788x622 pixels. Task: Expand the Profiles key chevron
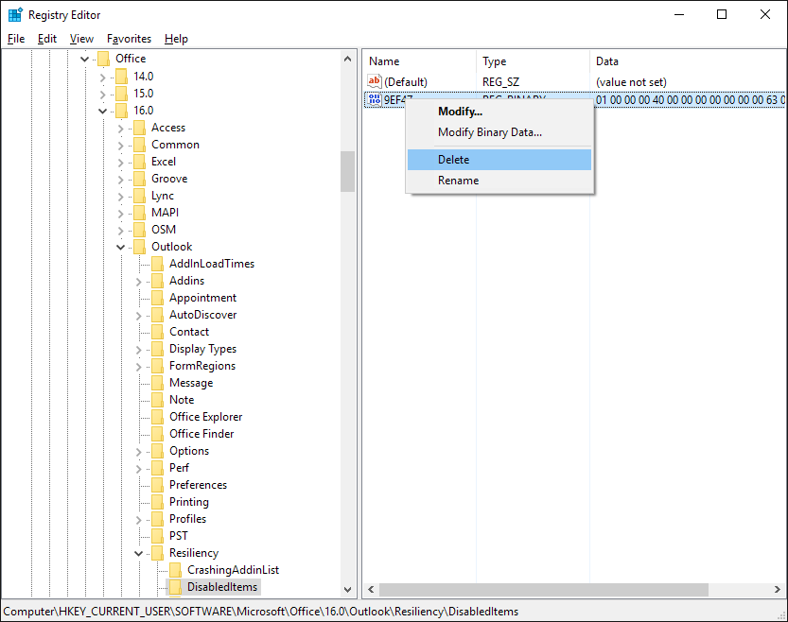139,520
